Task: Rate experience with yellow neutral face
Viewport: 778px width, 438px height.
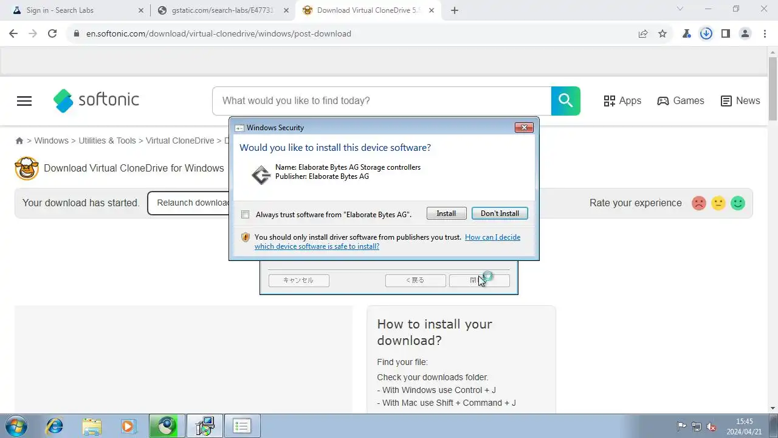Action: 718,203
